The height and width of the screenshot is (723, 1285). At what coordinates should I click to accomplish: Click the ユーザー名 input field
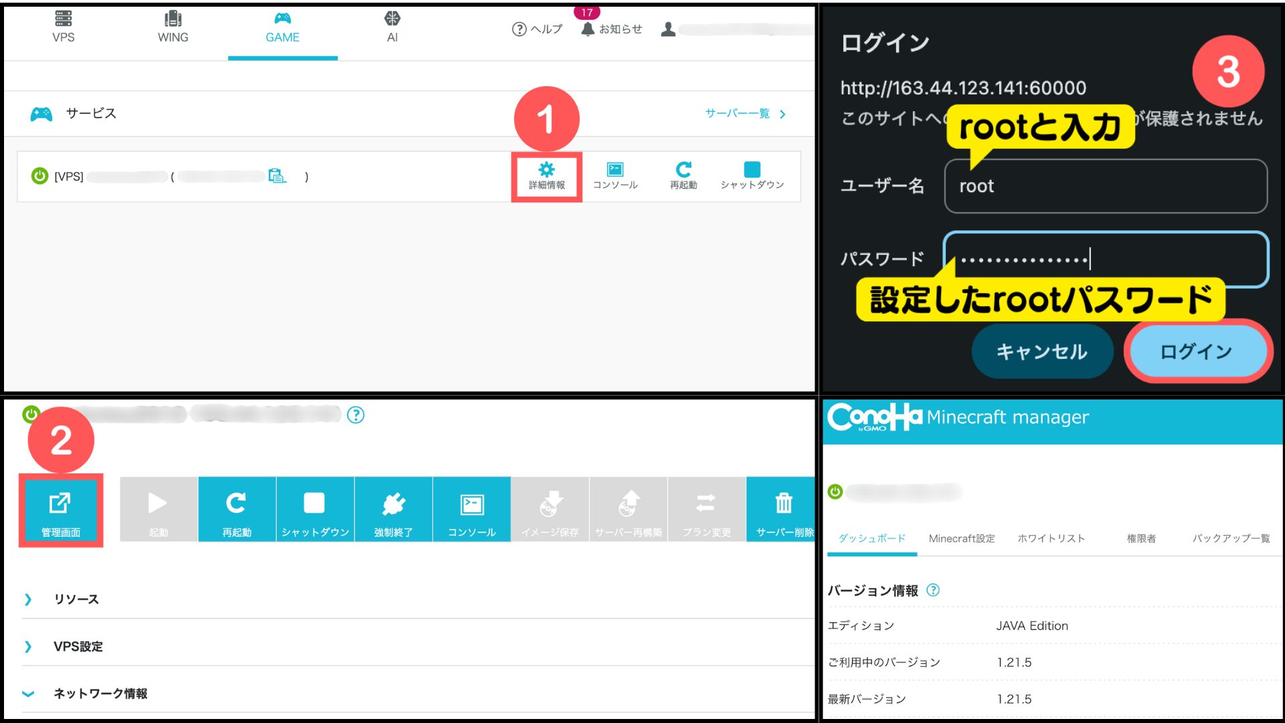coord(1106,186)
